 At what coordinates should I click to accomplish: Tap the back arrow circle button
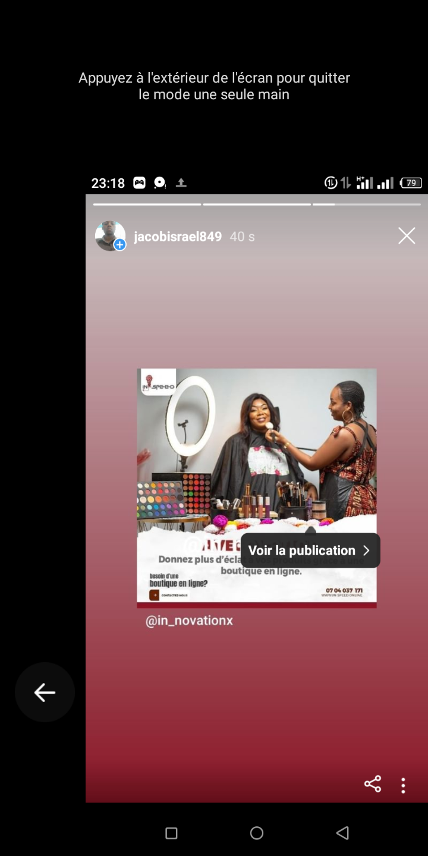[x=45, y=692]
